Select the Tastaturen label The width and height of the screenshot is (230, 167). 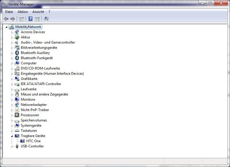(29, 131)
